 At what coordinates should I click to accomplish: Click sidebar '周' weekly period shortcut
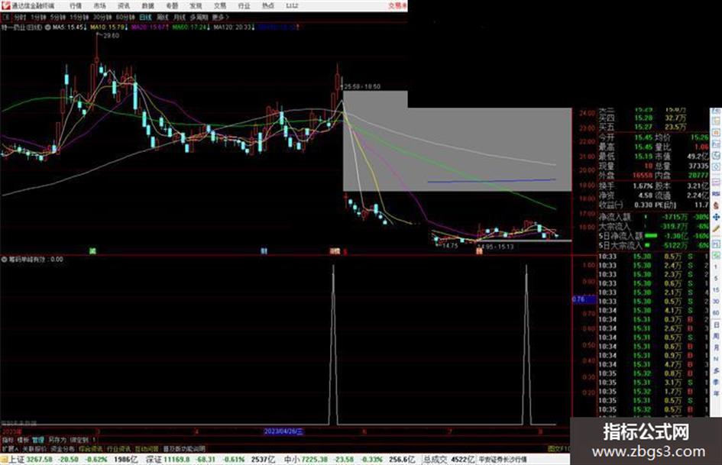click(716, 336)
